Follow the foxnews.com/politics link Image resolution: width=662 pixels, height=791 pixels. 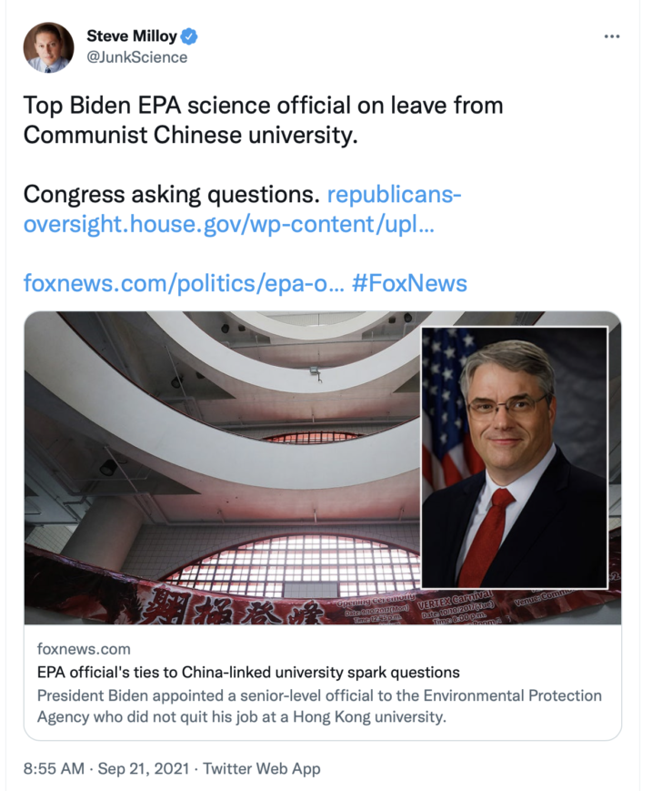[x=184, y=283]
